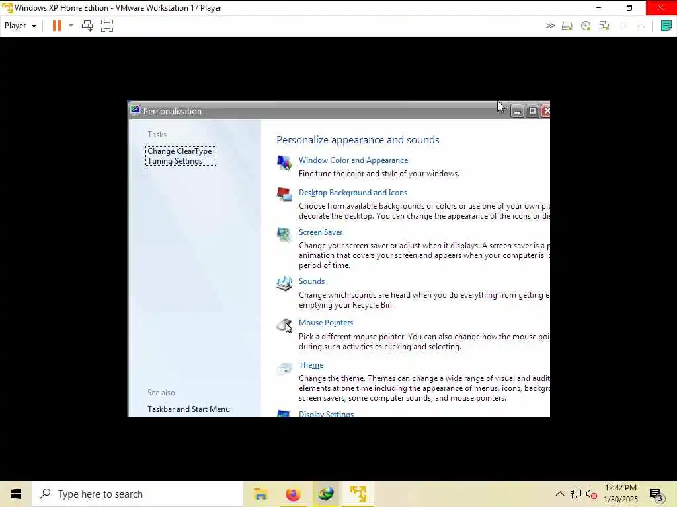Expand the power options dropdown arrow
This screenshot has width=677, height=507.
tap(71, 26)
